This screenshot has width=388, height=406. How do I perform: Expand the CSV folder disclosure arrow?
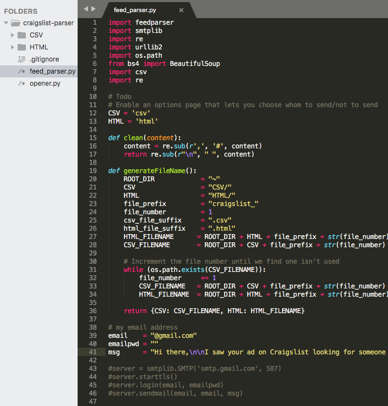12,35
